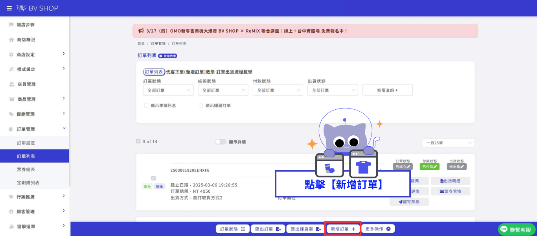Click the 票券兌換 button
This screenshot has width=537, height=236.
(x=451, y=192)
